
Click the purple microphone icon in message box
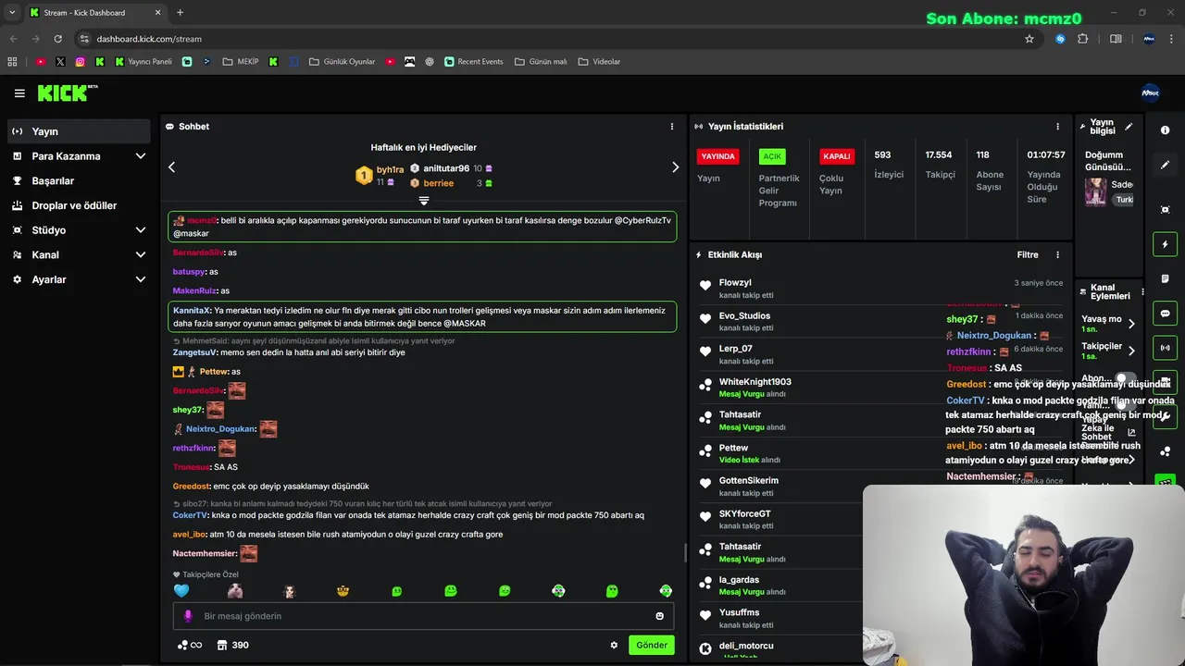pyautogui.click(x=188, y=616)
